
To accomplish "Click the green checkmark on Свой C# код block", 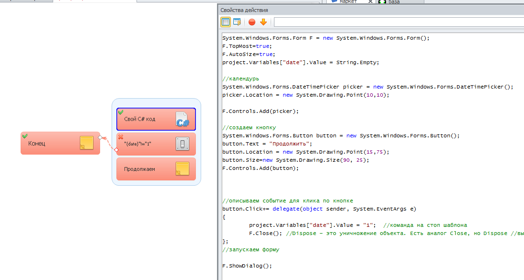I will pos(121,112).
